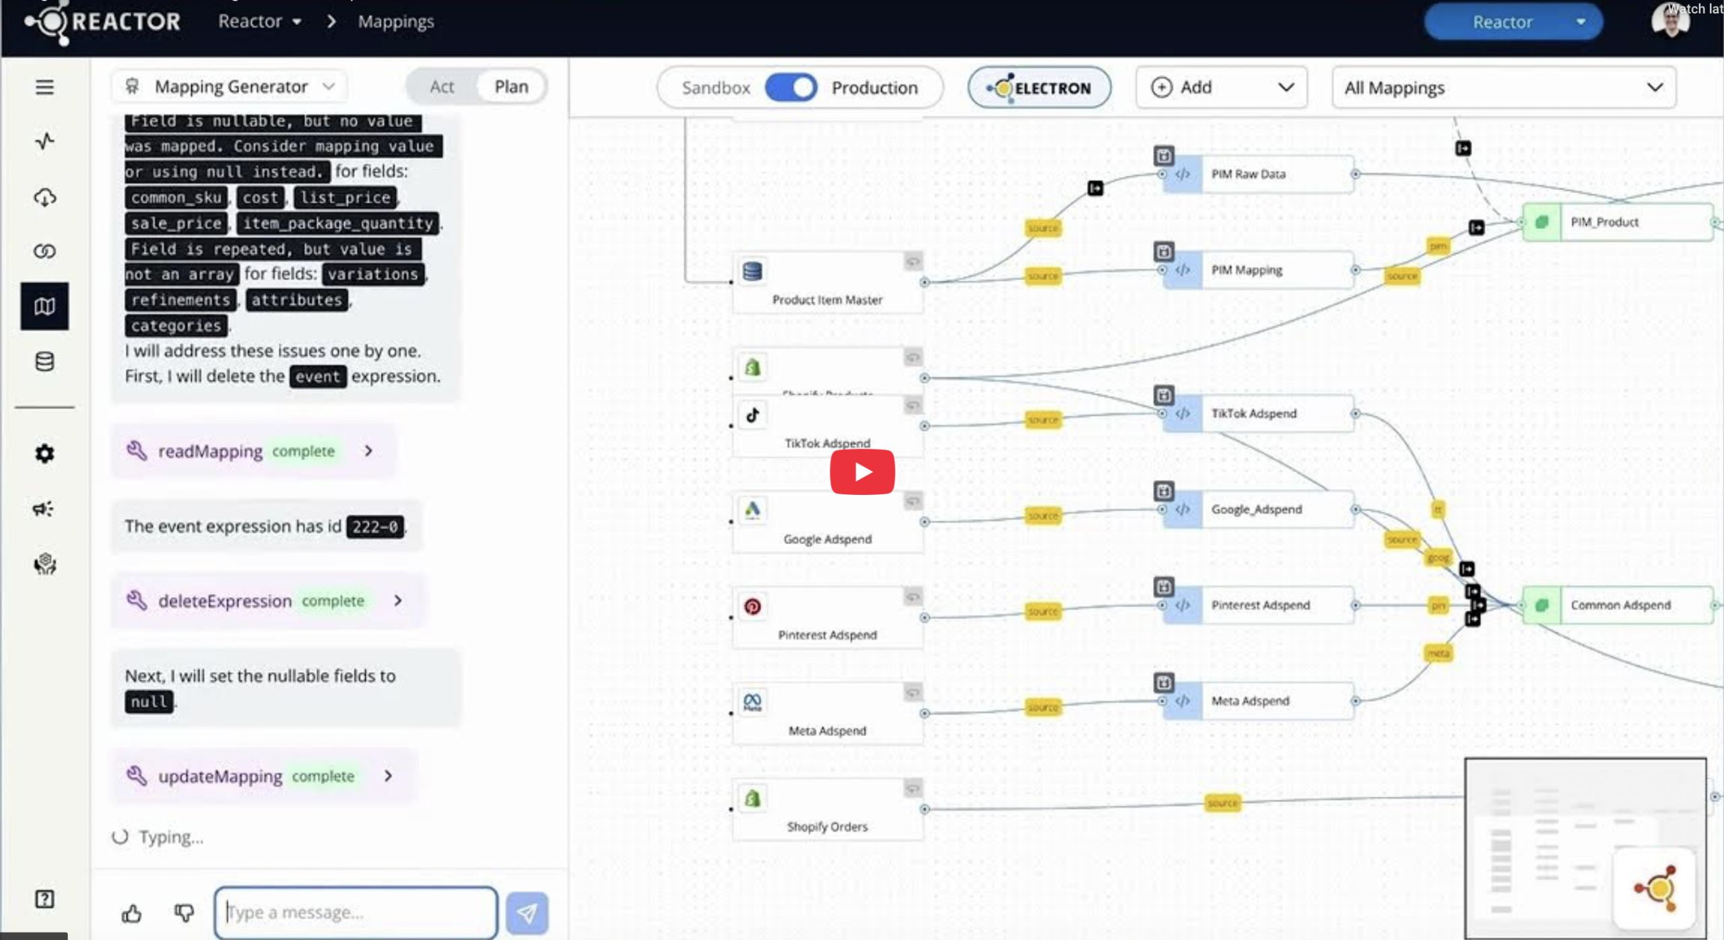The image size is (1724, 940).
Task: Open the settings gear in the sidebar
Action: tap(44, 454)
